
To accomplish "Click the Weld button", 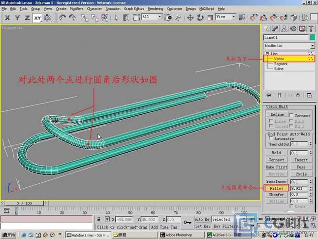I will 277,153.
